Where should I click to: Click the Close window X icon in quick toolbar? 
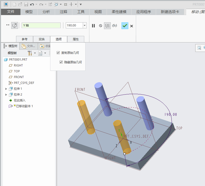point(66,5)
